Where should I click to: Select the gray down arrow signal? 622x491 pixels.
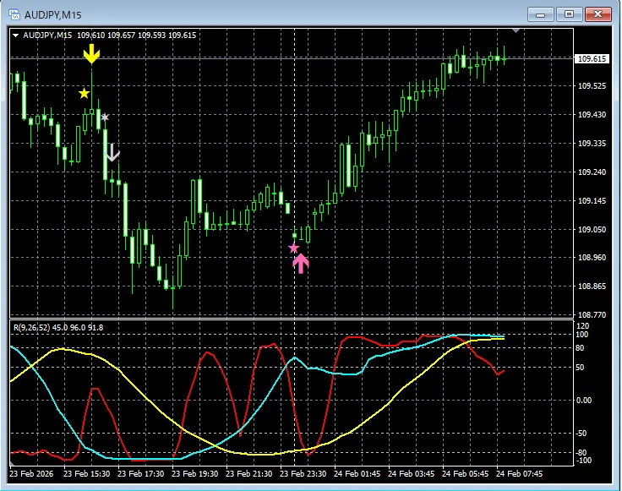pos(112,152)
